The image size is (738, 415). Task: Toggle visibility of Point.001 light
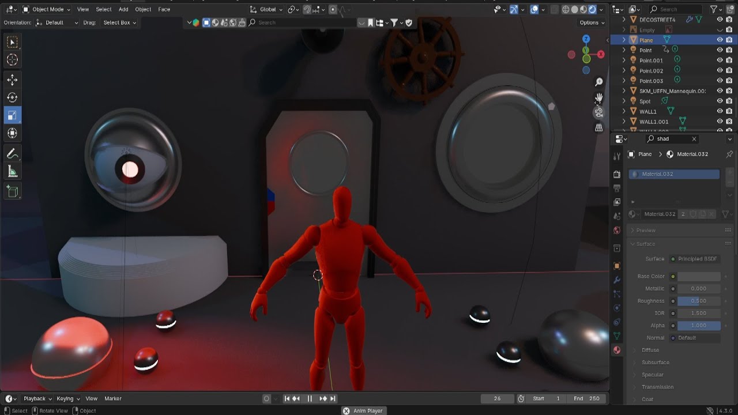(720, 60)
